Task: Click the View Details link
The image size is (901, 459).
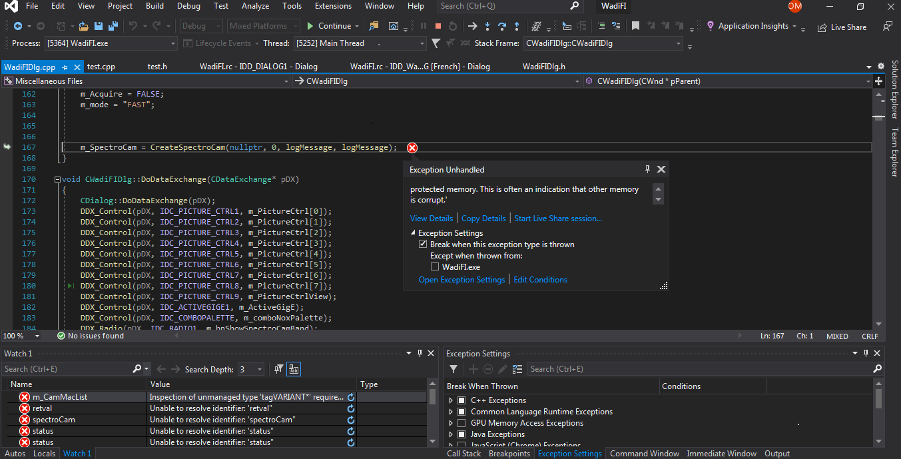Action: pyautogui.click(x=432, y=219)
